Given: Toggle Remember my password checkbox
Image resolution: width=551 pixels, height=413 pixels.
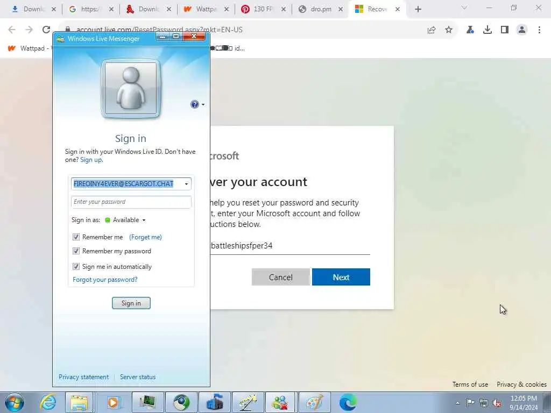Looking at the screenshot, I should 76,251.
